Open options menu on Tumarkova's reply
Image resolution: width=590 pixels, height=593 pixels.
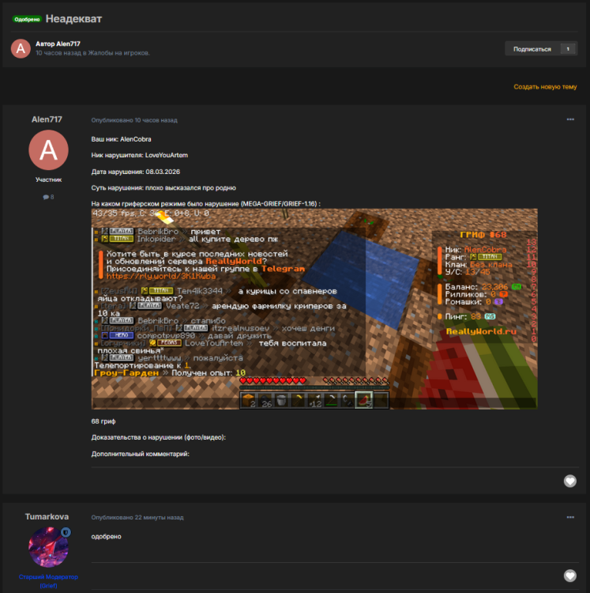click(570, 517)
